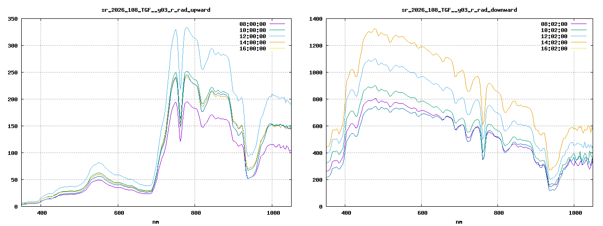Click the 12:02:00 legend entry
The image size is (603, 226).
[554, 36]
